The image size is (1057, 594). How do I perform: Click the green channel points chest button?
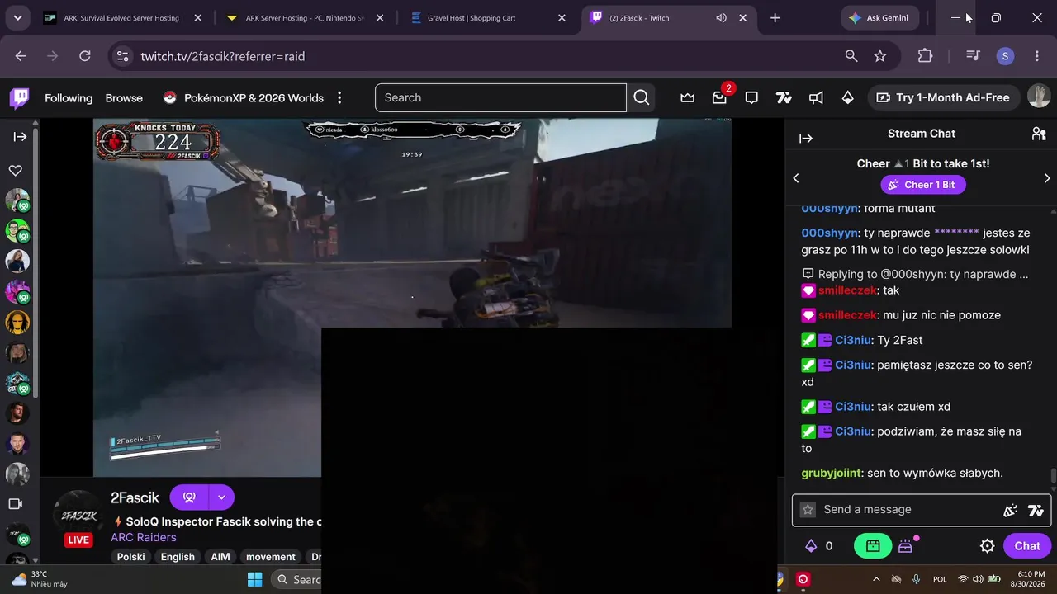[x=873, y=545]
